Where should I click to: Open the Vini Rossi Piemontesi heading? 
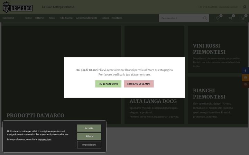point(209,49)
